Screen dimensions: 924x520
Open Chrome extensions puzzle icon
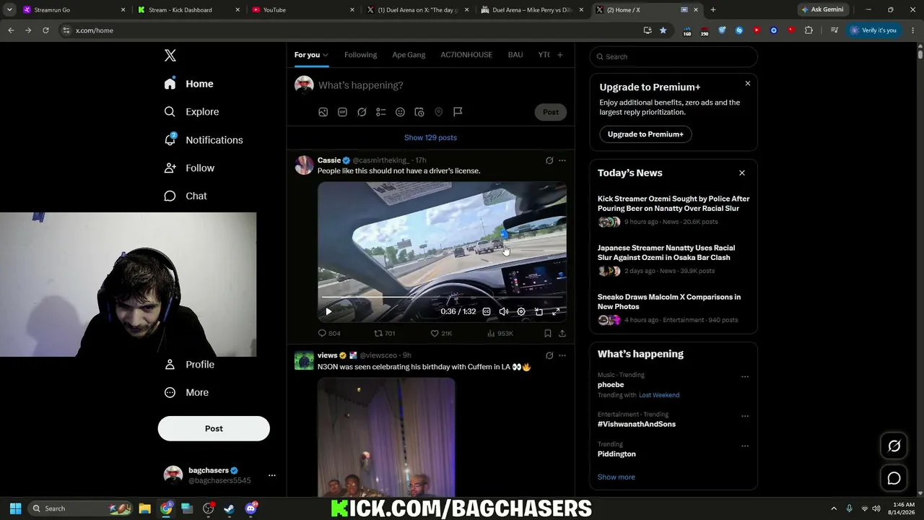tap(808, 30)
